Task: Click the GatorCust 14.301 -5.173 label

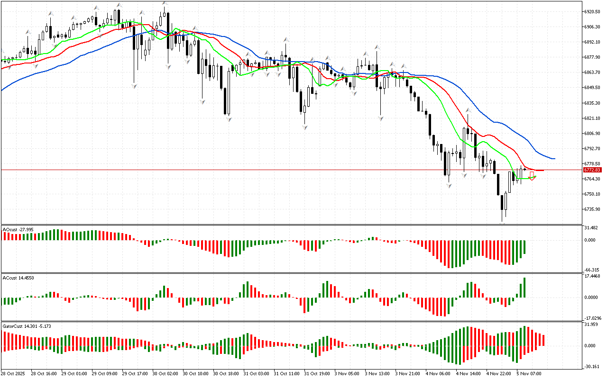Action: 27,326
